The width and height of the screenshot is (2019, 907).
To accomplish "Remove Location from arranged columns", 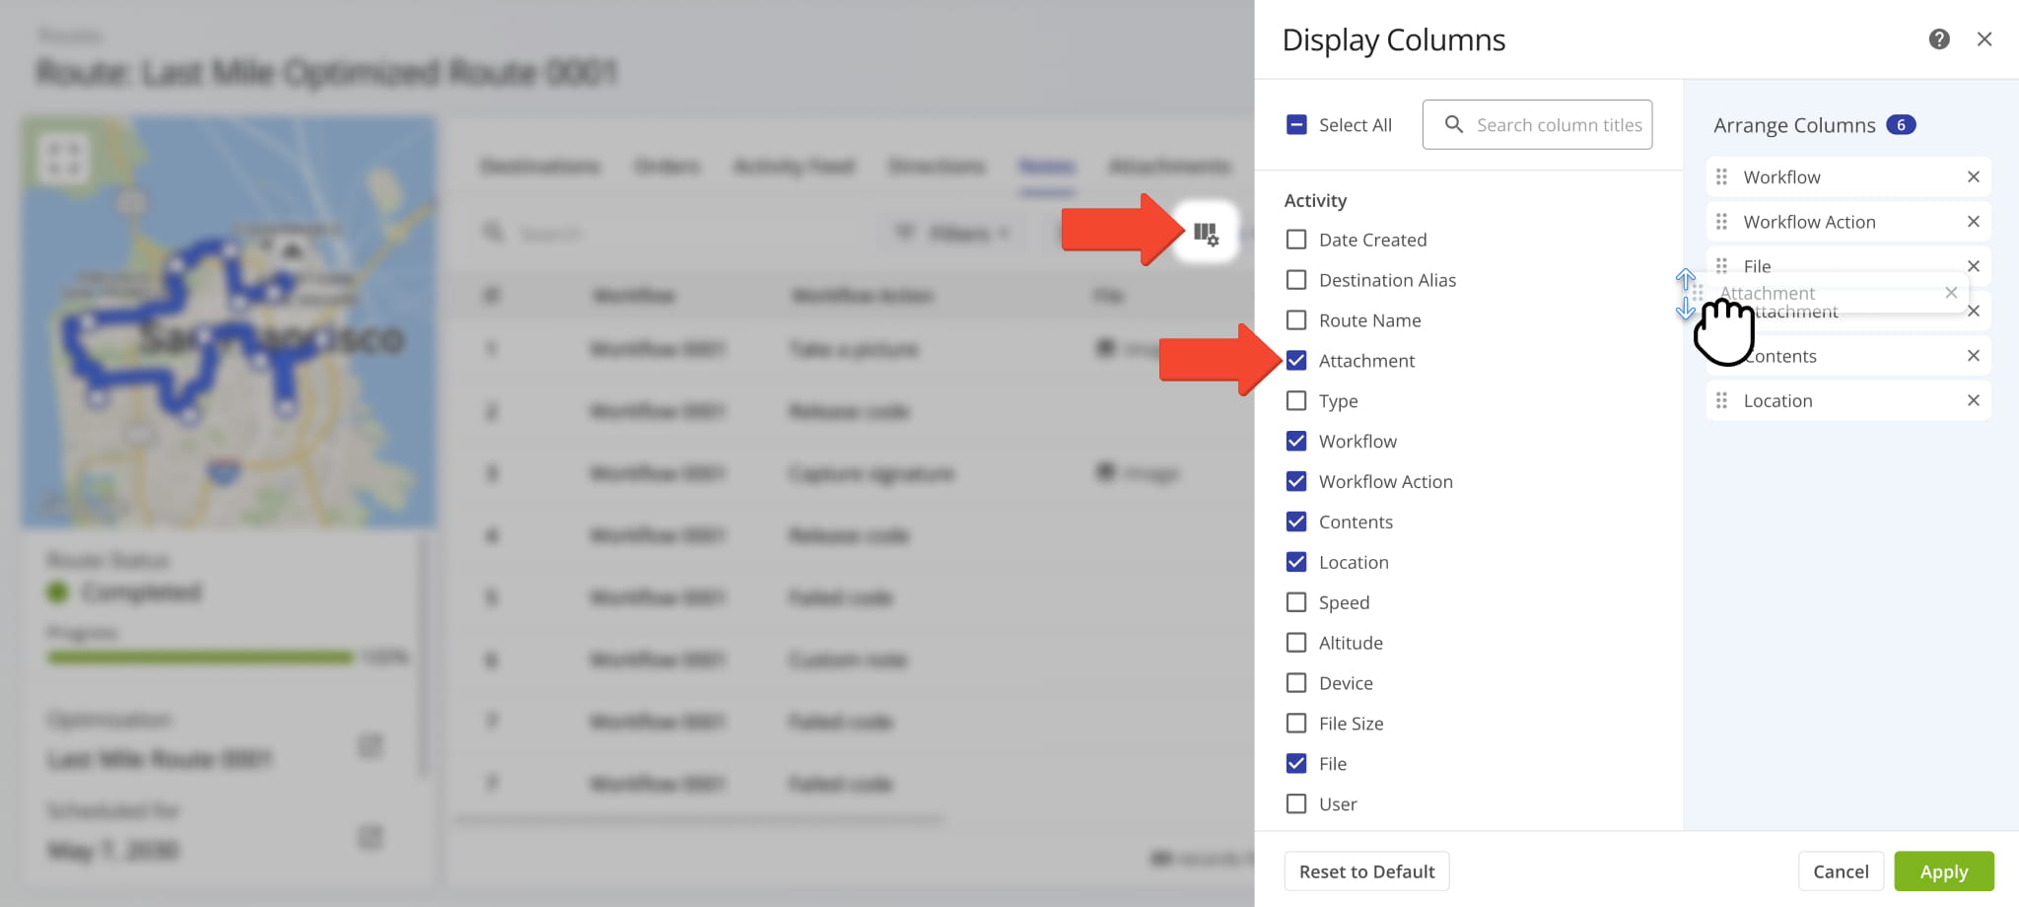I will click(1973, 400).
